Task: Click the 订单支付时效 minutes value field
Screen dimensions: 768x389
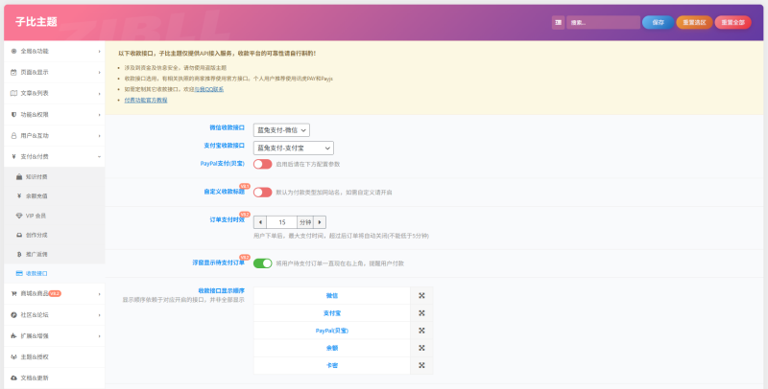Action: [x=281, y=222]
